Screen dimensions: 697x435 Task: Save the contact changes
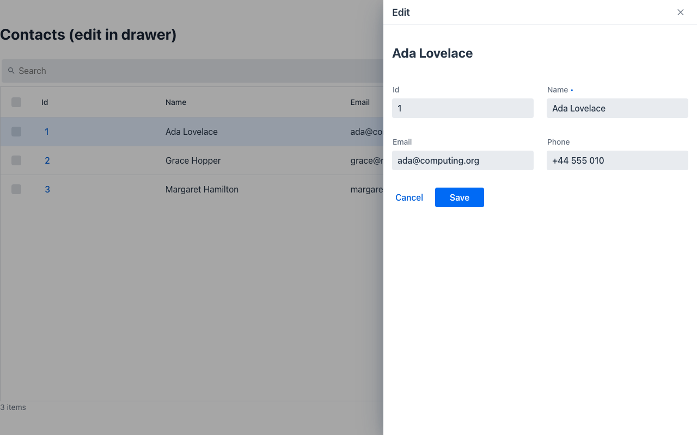[x=460, y=197]
